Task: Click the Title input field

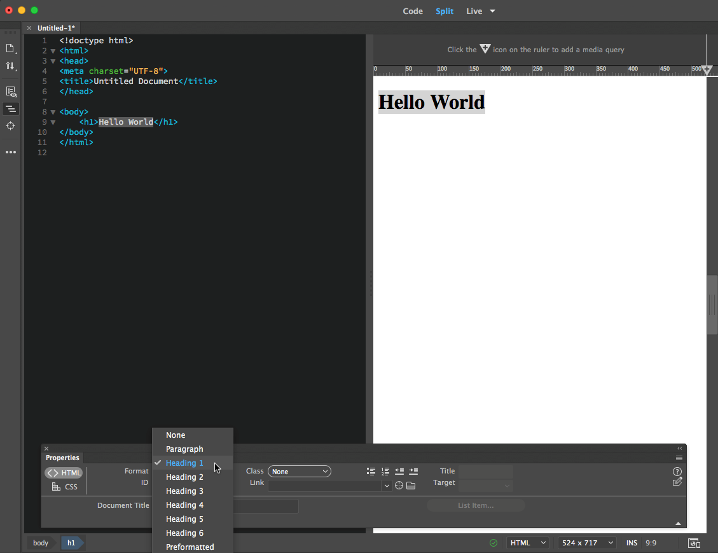Action: (485, 472)
